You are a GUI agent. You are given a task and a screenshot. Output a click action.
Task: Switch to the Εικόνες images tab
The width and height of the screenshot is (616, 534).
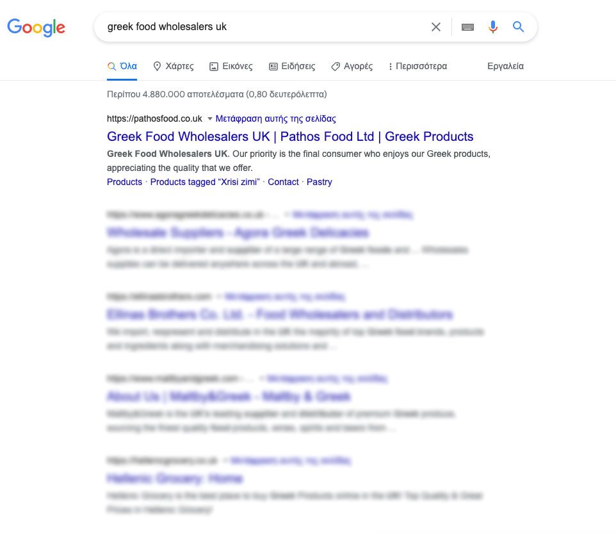(x=231, y=66)
